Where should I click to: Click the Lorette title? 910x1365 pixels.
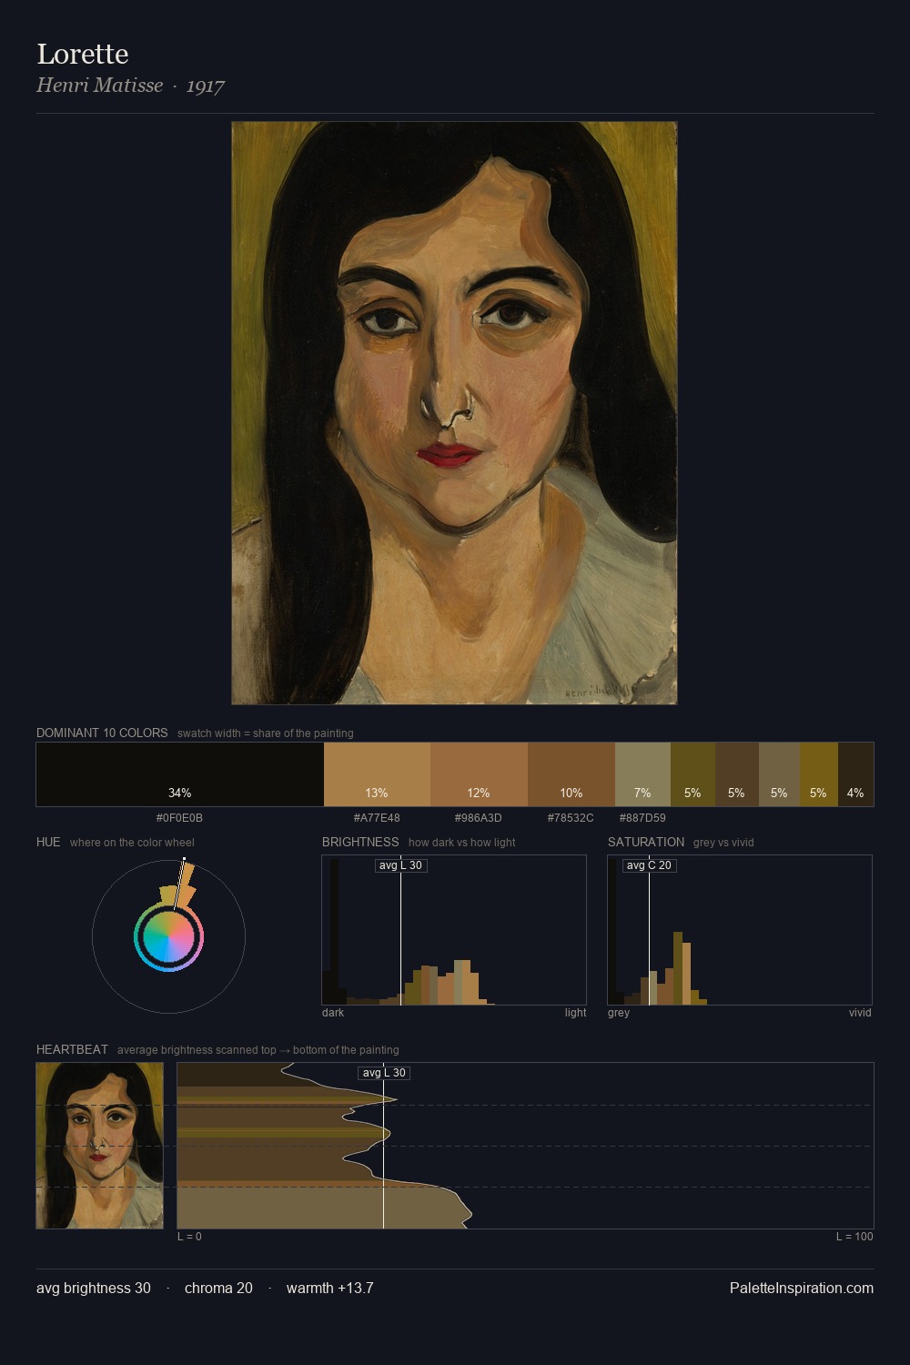83,54
